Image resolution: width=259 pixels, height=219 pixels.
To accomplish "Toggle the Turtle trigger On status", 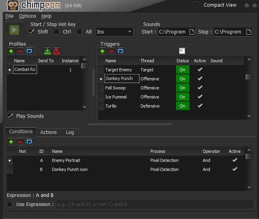I will click(182, 106).
